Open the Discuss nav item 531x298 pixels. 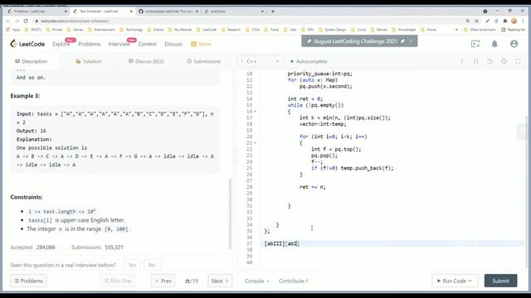(173, 44)
